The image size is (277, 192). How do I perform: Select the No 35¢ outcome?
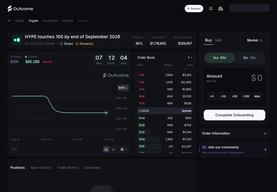click(249, 58)
